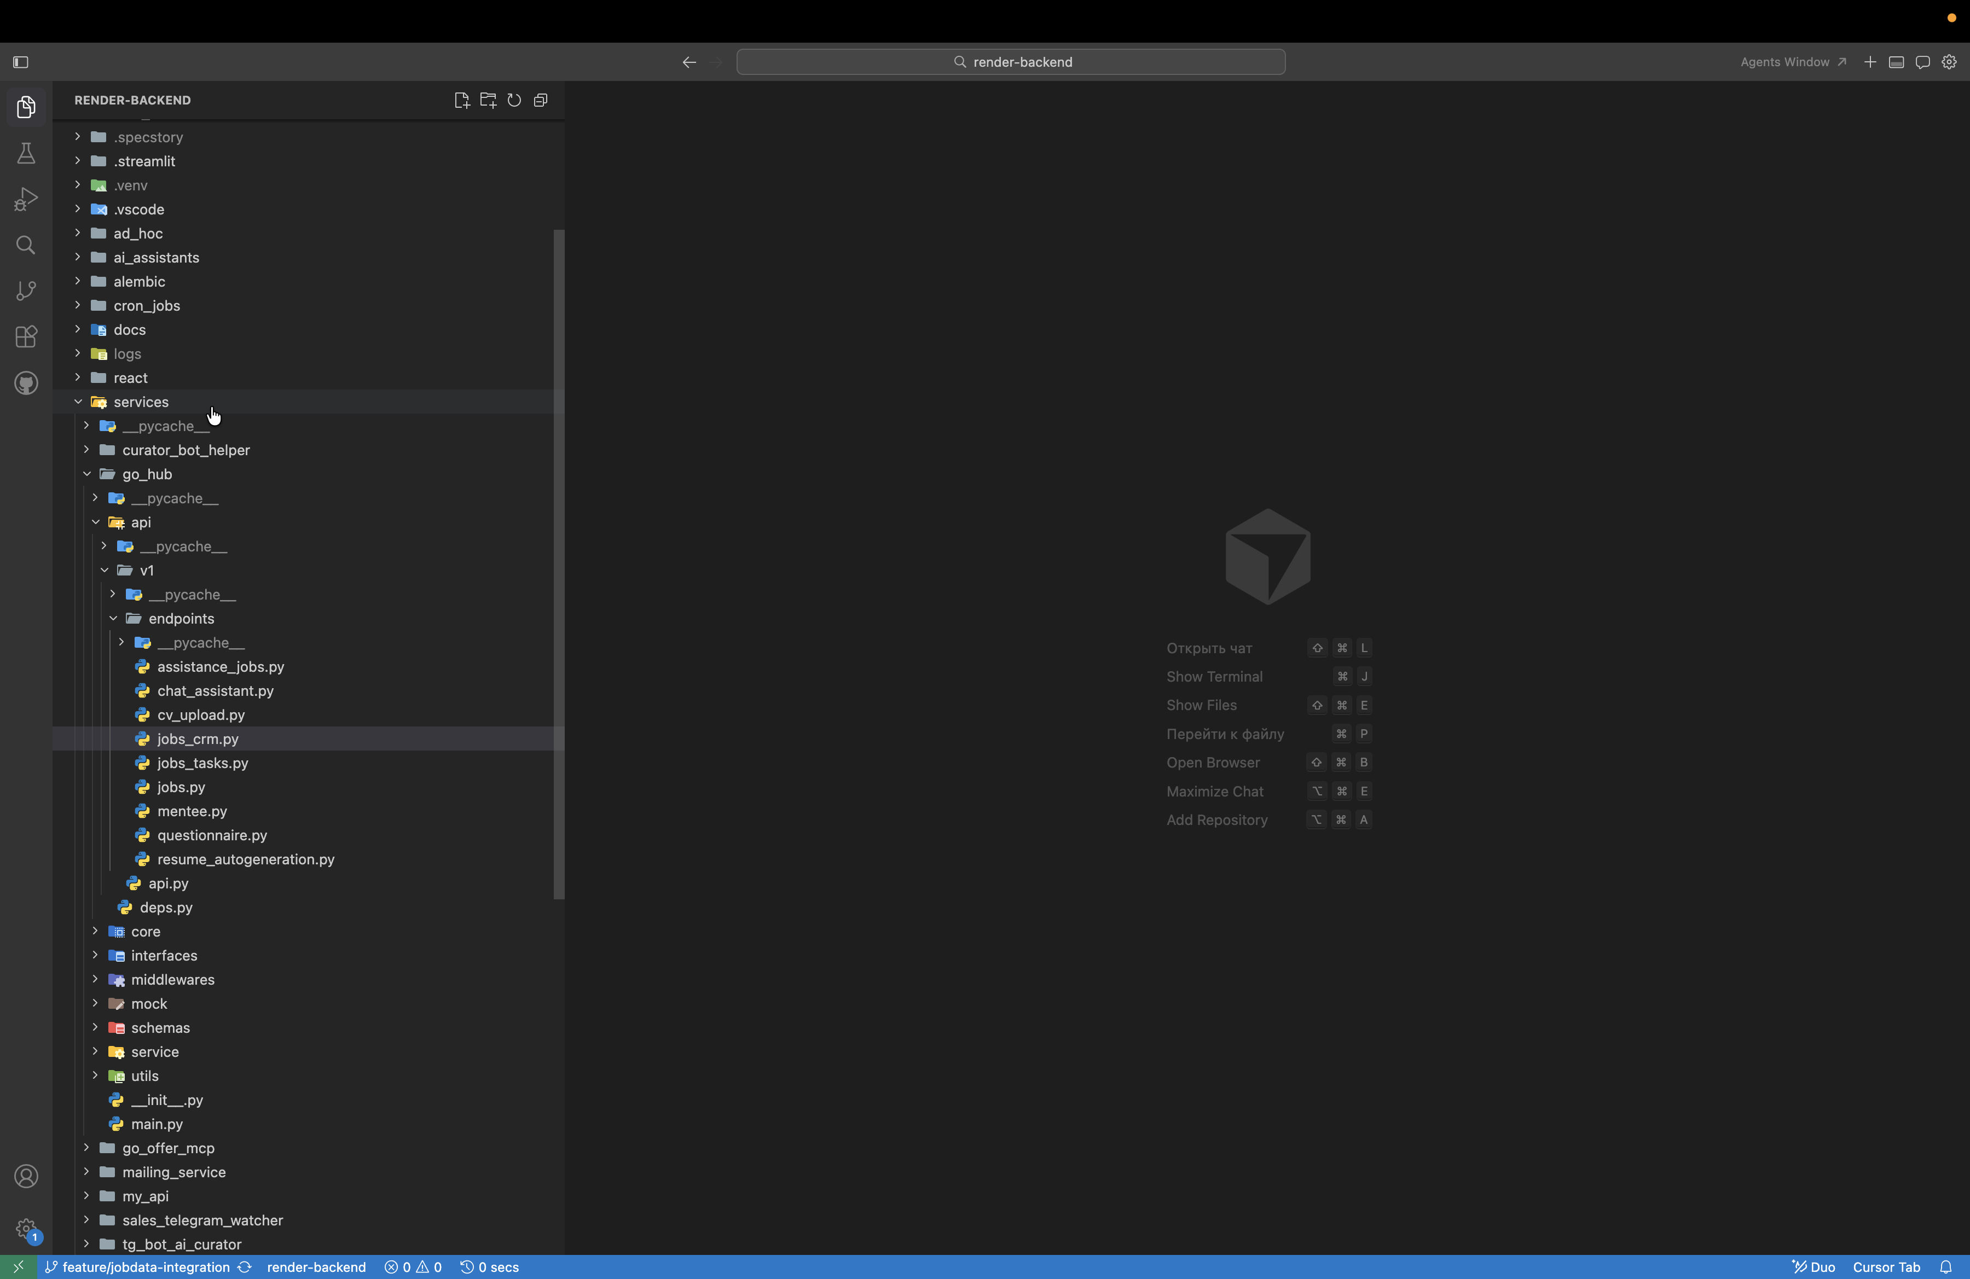Open the Explorer view in activity bar

tap(26, 107)
